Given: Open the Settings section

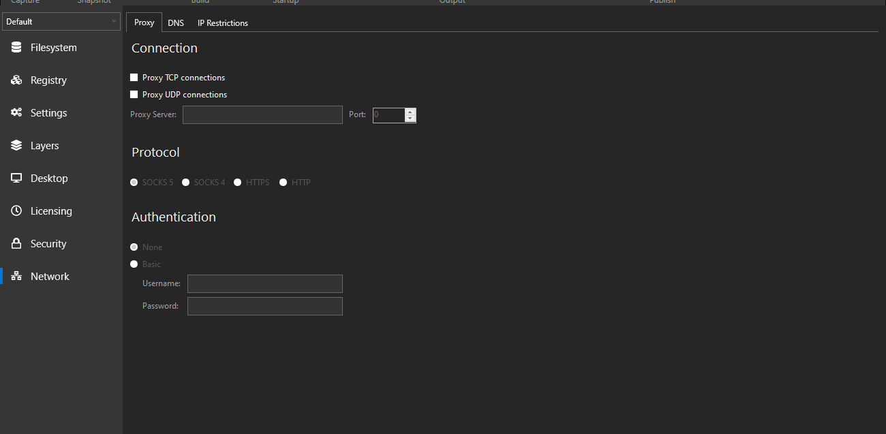Looking at the screenshot, I should [x=48, y=112].
